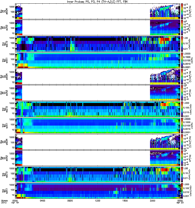The width and height of the screenshot is (195, 208).
Task: Select the 1200 time axis label
Action: (97, 200)
